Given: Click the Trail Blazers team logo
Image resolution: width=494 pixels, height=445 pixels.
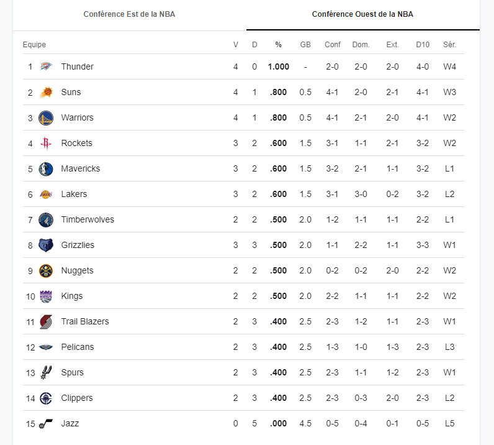Looking at the screenshot, I should tap(46, 321).
